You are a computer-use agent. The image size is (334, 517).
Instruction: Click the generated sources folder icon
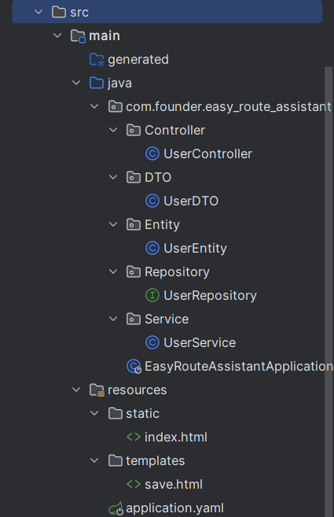tap(97, 60)
